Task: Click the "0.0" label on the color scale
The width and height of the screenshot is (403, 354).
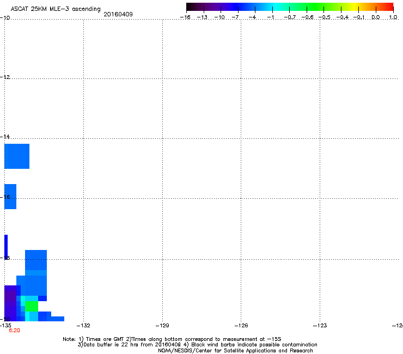Action: point(376,17)
